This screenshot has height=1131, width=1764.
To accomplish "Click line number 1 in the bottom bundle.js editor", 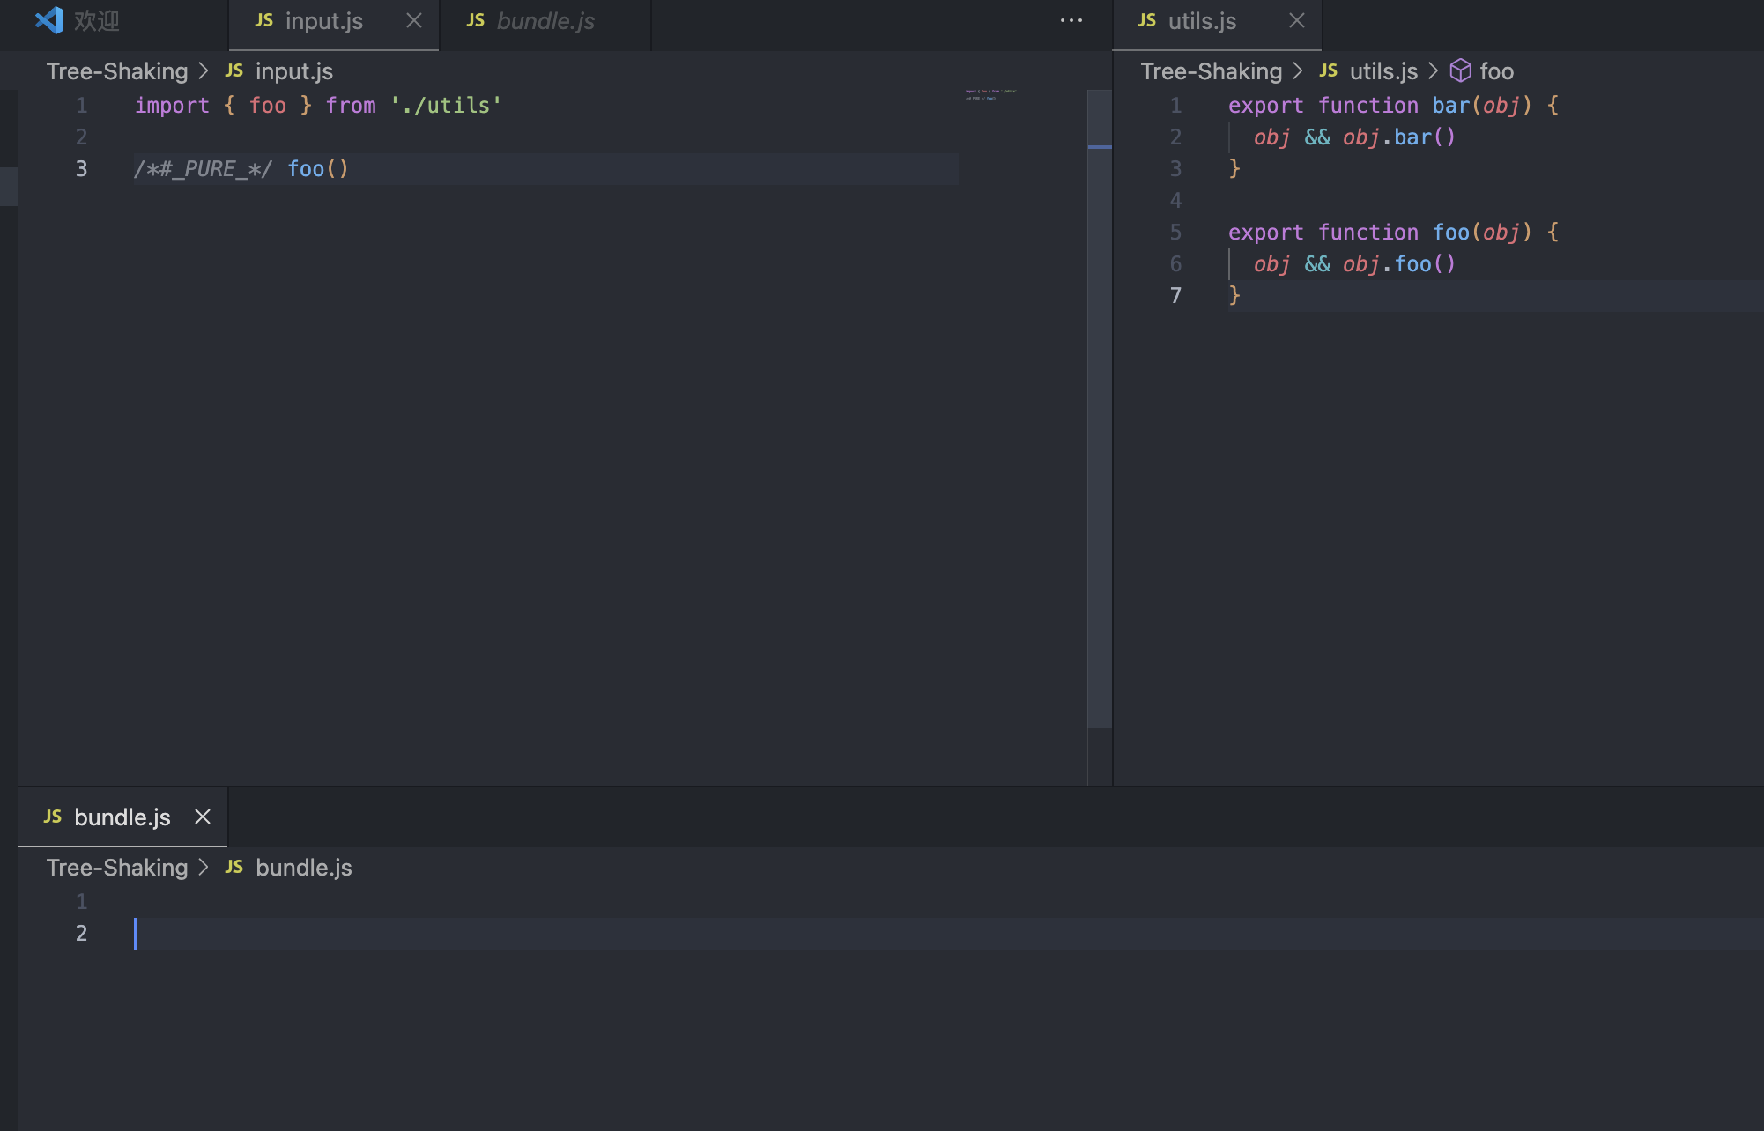I will pos(81,902).
